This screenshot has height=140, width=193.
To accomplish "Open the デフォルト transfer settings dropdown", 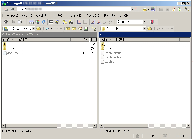I will click(x=144, y=22).
